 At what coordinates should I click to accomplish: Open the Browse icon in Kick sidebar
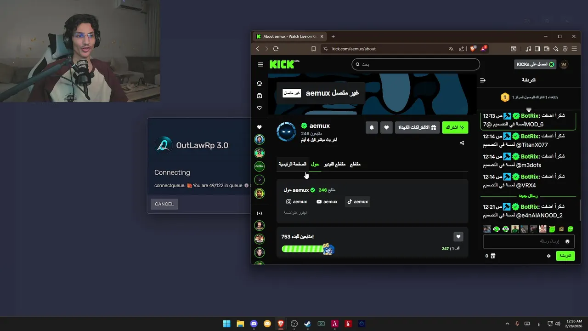click(260, 96)
